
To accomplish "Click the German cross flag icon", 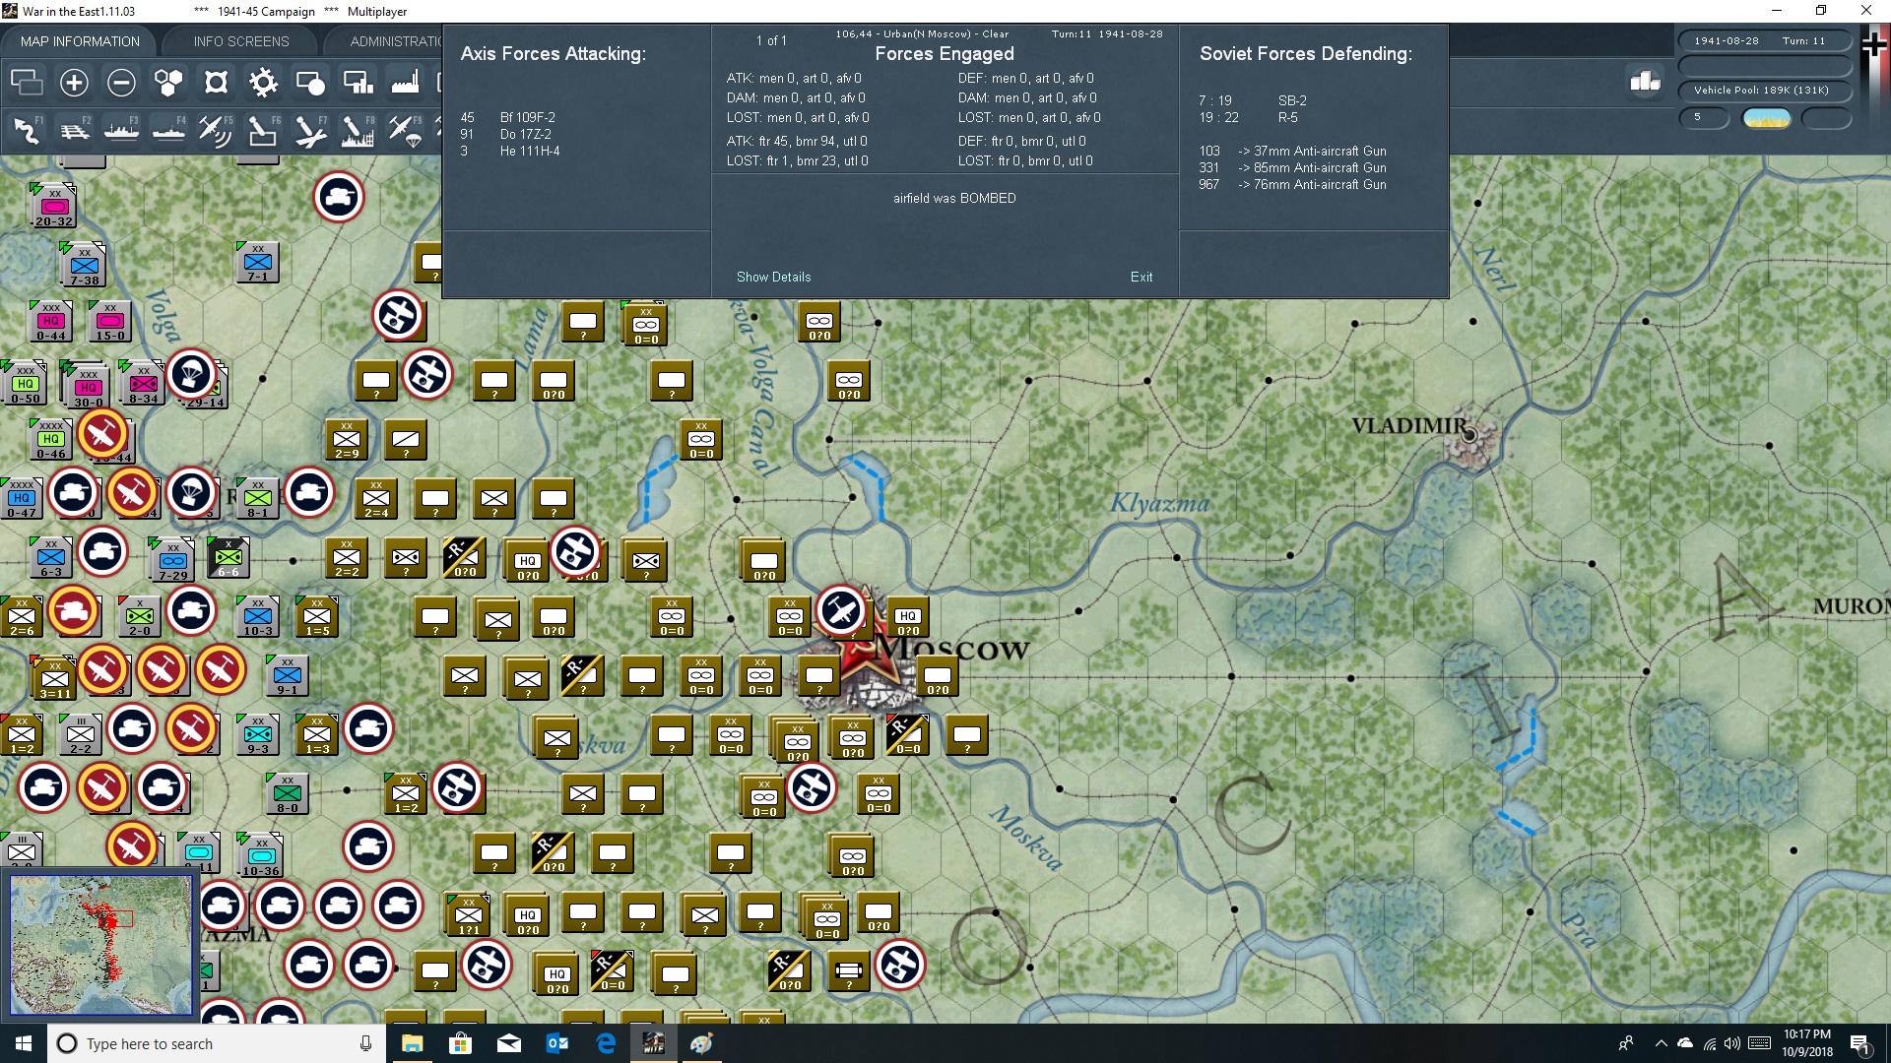I will (1874, 44).
